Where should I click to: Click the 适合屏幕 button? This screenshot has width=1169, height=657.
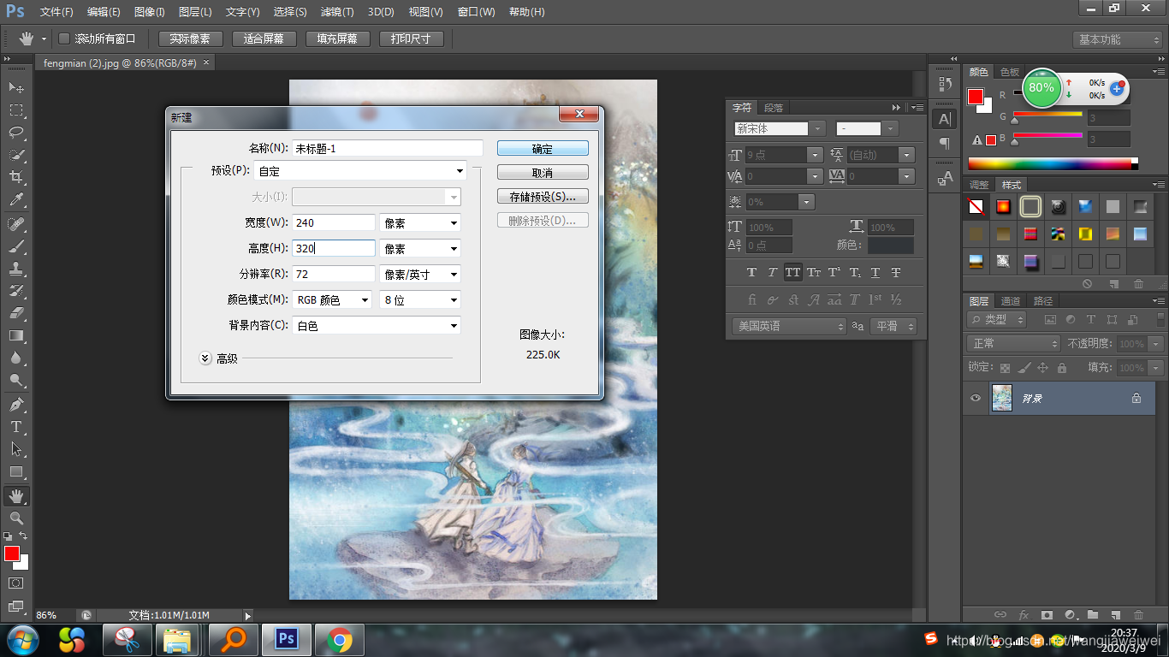tap(264, 38)
